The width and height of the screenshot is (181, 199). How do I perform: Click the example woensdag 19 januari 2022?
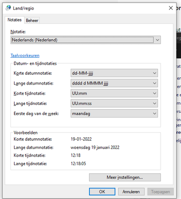coord(95,147)
